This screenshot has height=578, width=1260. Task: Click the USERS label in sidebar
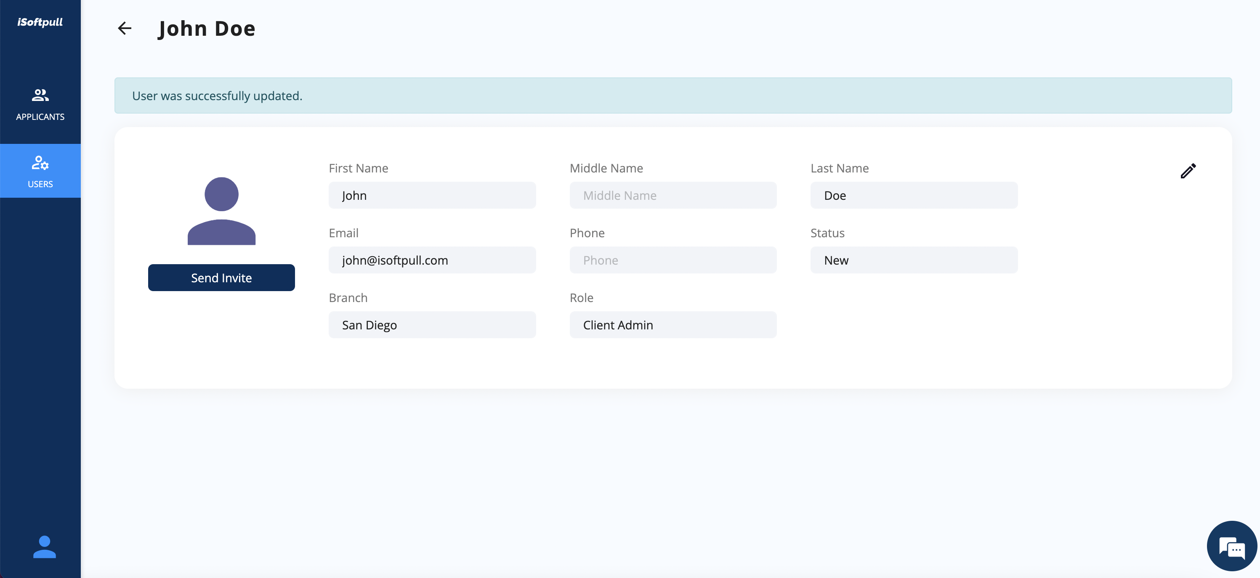[40, 184]
